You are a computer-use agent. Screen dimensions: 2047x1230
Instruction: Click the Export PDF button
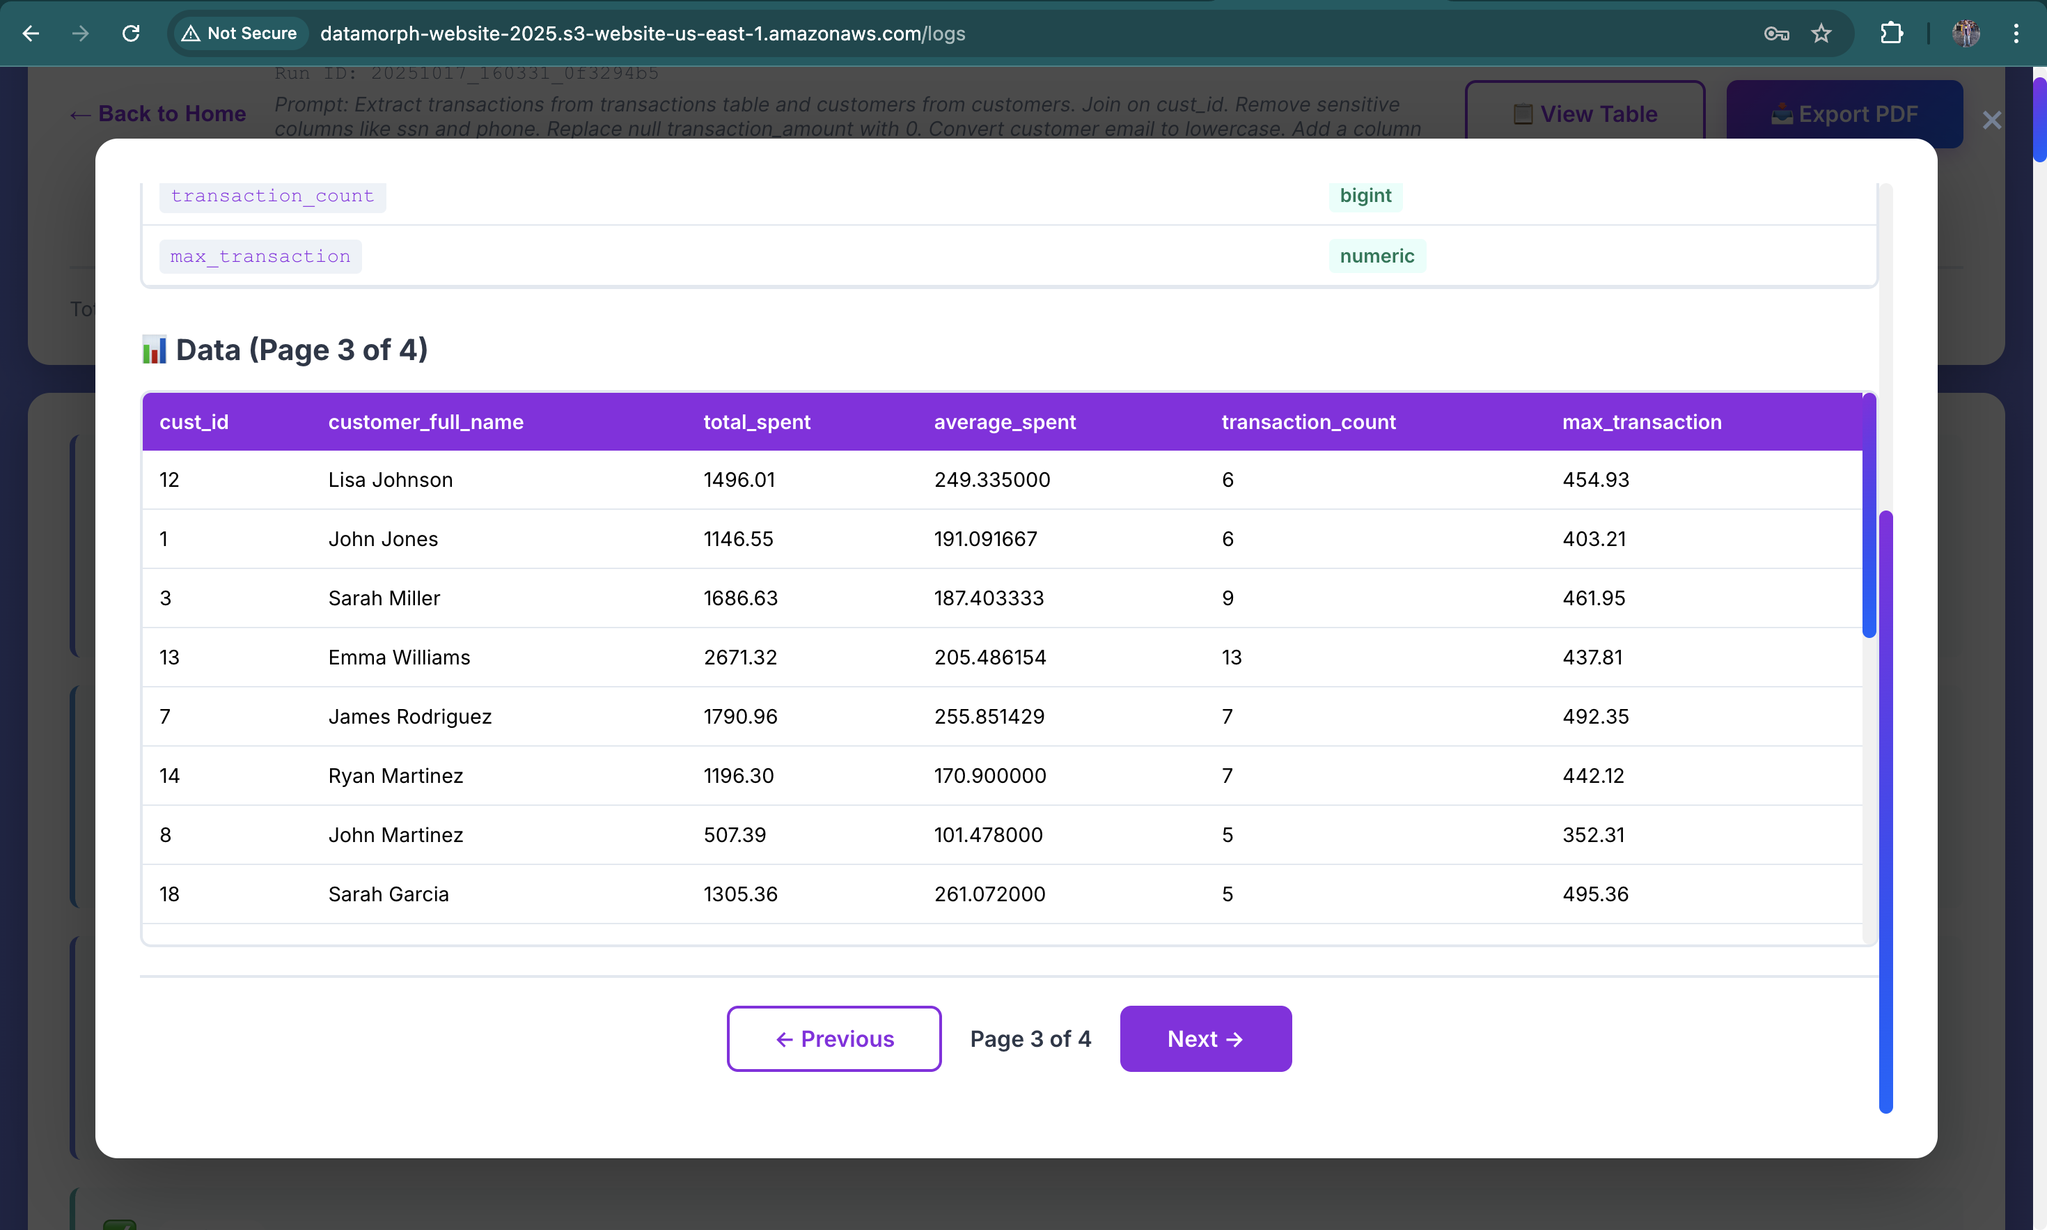tap(1844, 114)
